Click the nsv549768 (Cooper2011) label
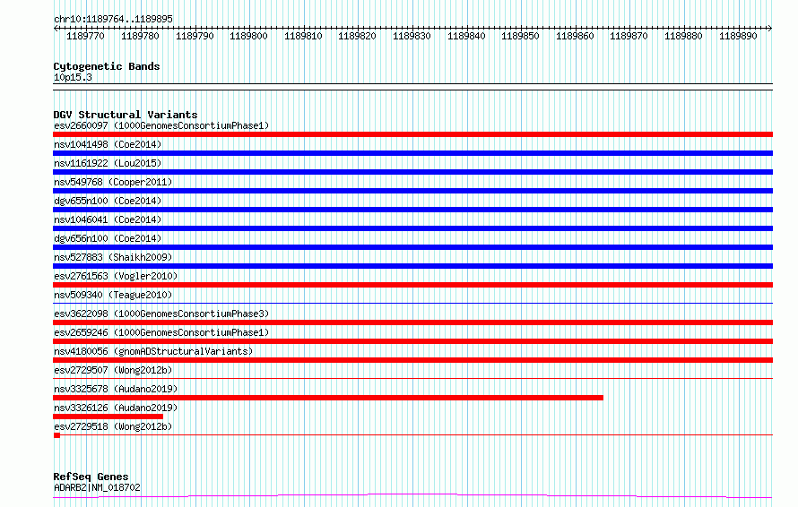 tap(113, 182)
